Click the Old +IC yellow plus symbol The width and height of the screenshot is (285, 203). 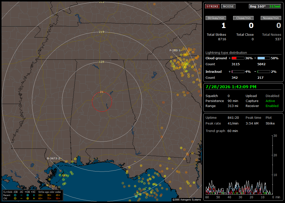click(x=34, y=198)
